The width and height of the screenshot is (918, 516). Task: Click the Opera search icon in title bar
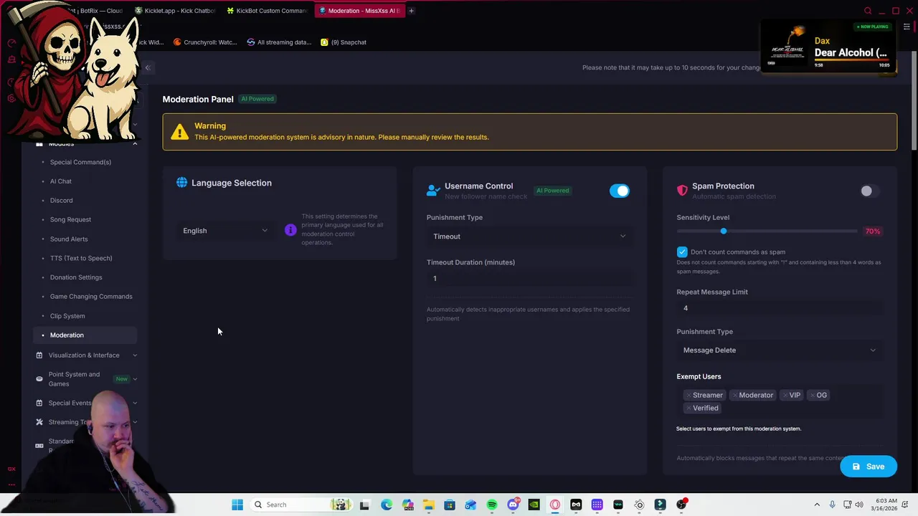(x=868, y=11)
